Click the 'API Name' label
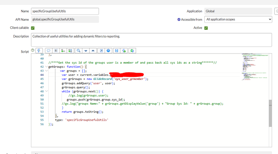 click(x=22, y=19)
